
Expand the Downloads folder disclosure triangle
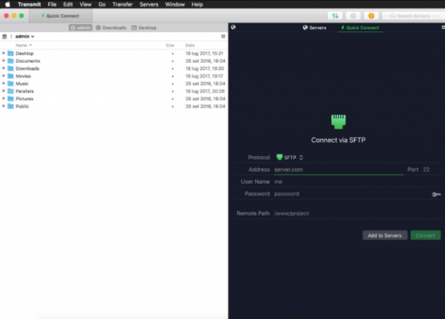(4, 68)
